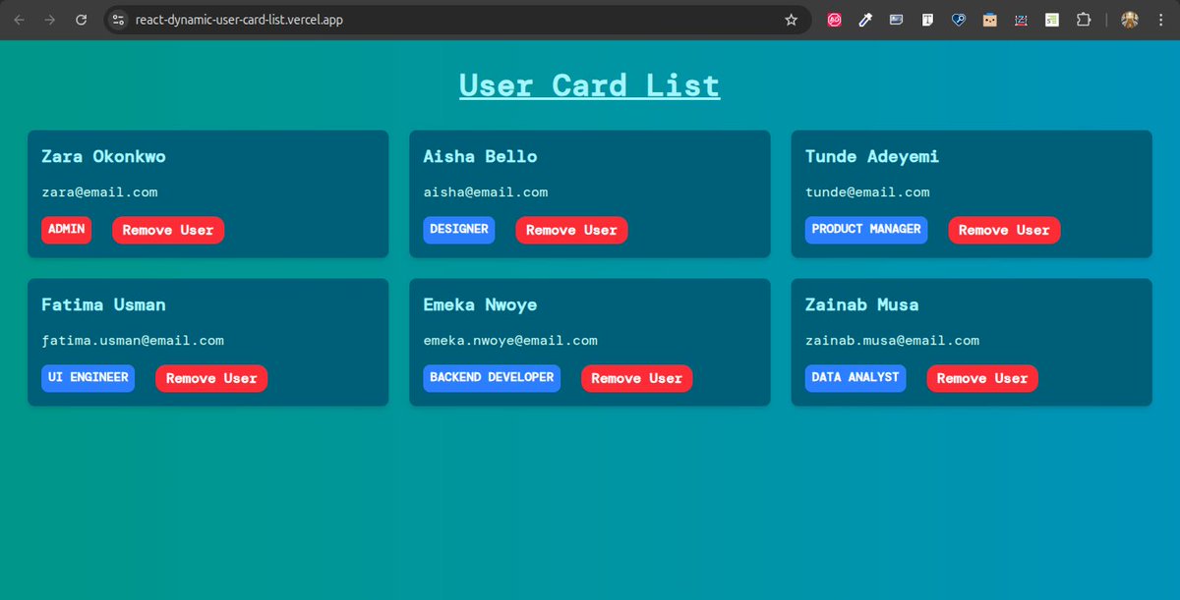This screenshot has width=1180, height=600.
Task: Activate the eyedropper color picker extension
Action: coord(865,20)
